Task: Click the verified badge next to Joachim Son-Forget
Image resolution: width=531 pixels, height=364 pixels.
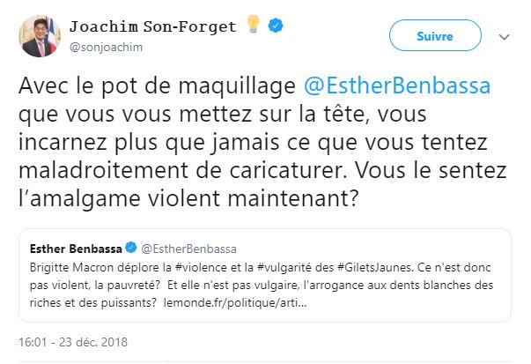Action: click(276, 26)
